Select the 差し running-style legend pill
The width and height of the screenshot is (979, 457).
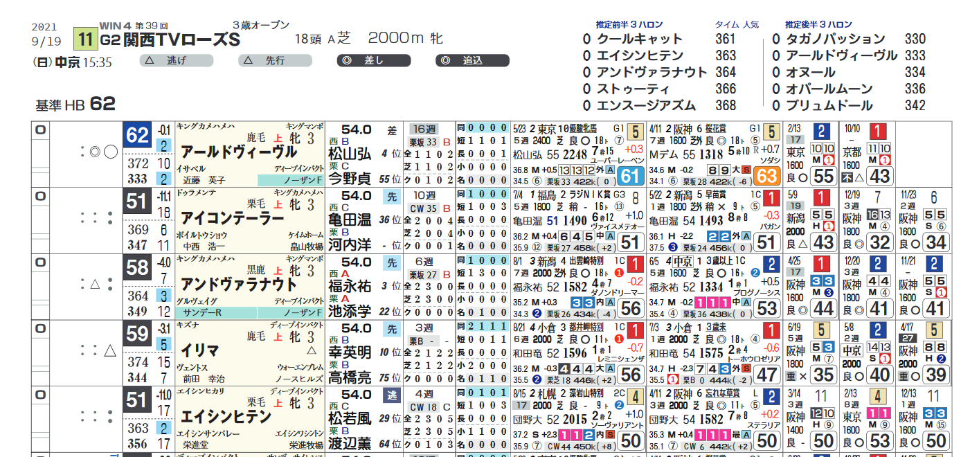(x=373, y=61)
